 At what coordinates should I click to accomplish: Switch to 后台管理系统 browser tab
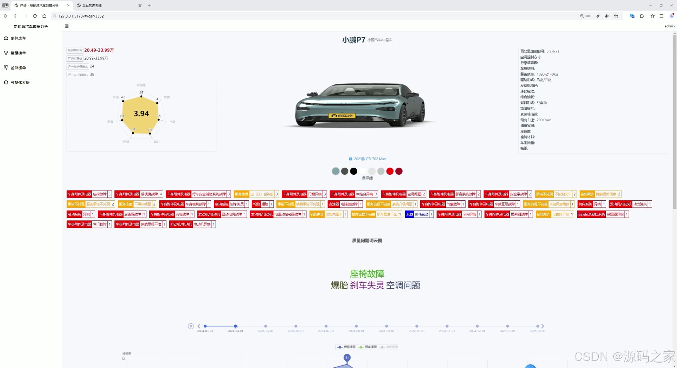point(92,5)
